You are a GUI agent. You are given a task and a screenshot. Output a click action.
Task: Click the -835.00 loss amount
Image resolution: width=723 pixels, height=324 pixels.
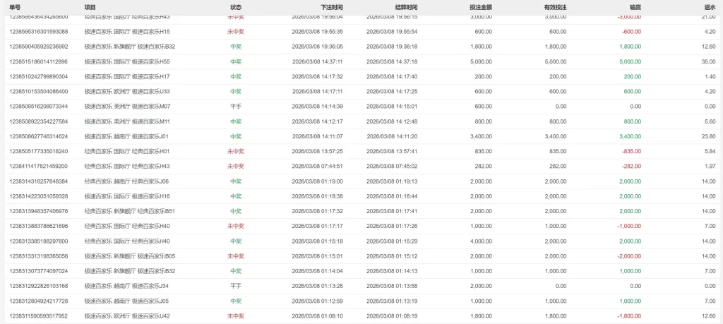point(631,151)
